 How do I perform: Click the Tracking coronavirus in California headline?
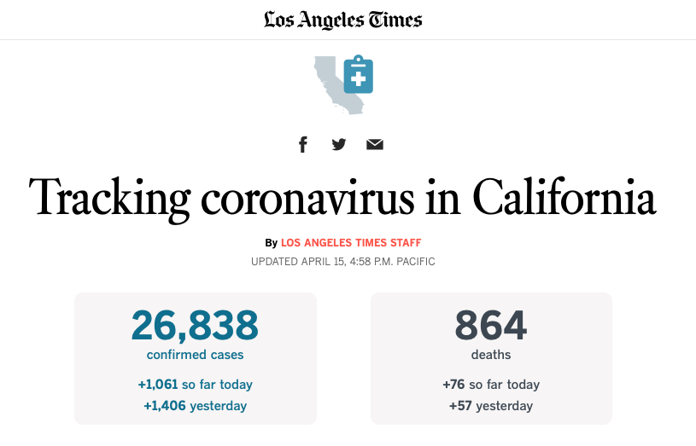click(x=342, y=198)
